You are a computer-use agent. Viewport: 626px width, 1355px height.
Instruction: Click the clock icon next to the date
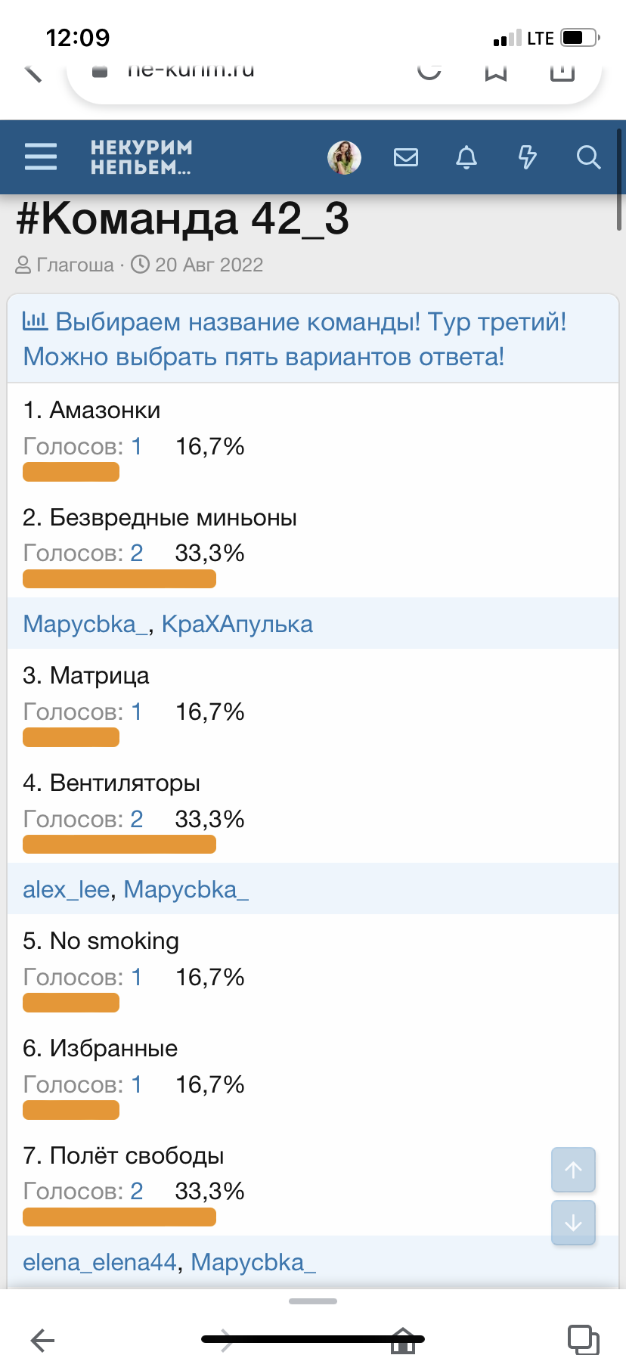[141, 264]
